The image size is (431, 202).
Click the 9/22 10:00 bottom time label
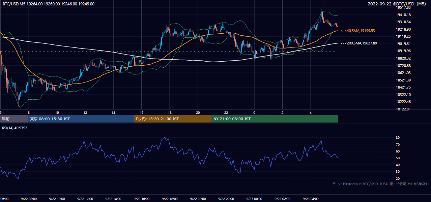click(x=57, y=199)
